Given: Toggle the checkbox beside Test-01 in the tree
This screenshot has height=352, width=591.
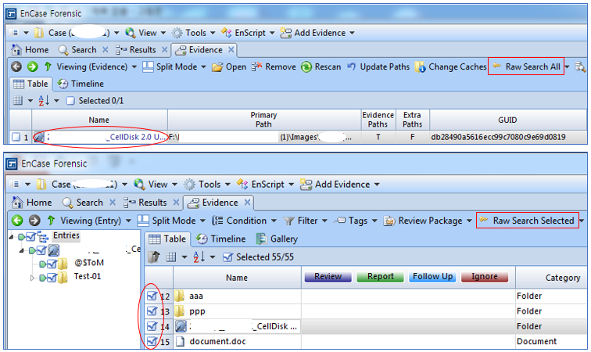Looking at the screenshot, I should (x=52, y=278).
